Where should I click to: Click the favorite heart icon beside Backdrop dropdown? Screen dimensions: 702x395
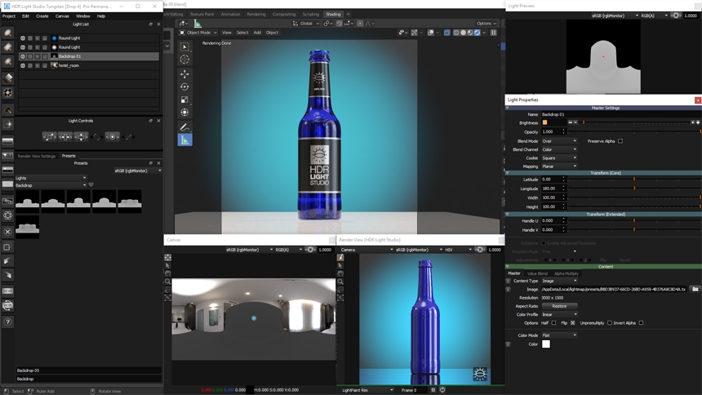91,185
